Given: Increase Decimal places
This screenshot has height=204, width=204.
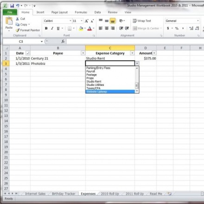Looking at the screenshot, I should [191, 28].
